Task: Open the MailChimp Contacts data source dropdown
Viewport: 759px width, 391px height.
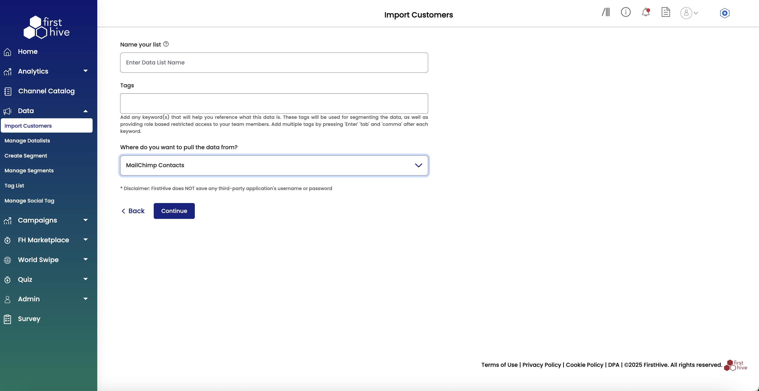Action: tap(274, 165)
